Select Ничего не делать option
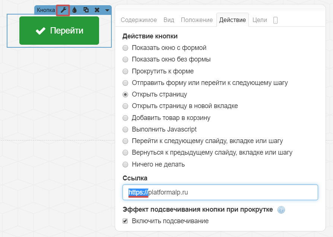The width and height of the screenshot is (333, 237). tap(125, 164)
